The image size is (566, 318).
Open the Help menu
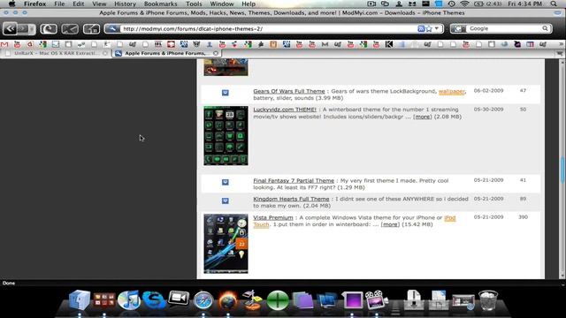pyautogui.click(x=249, y=4)
